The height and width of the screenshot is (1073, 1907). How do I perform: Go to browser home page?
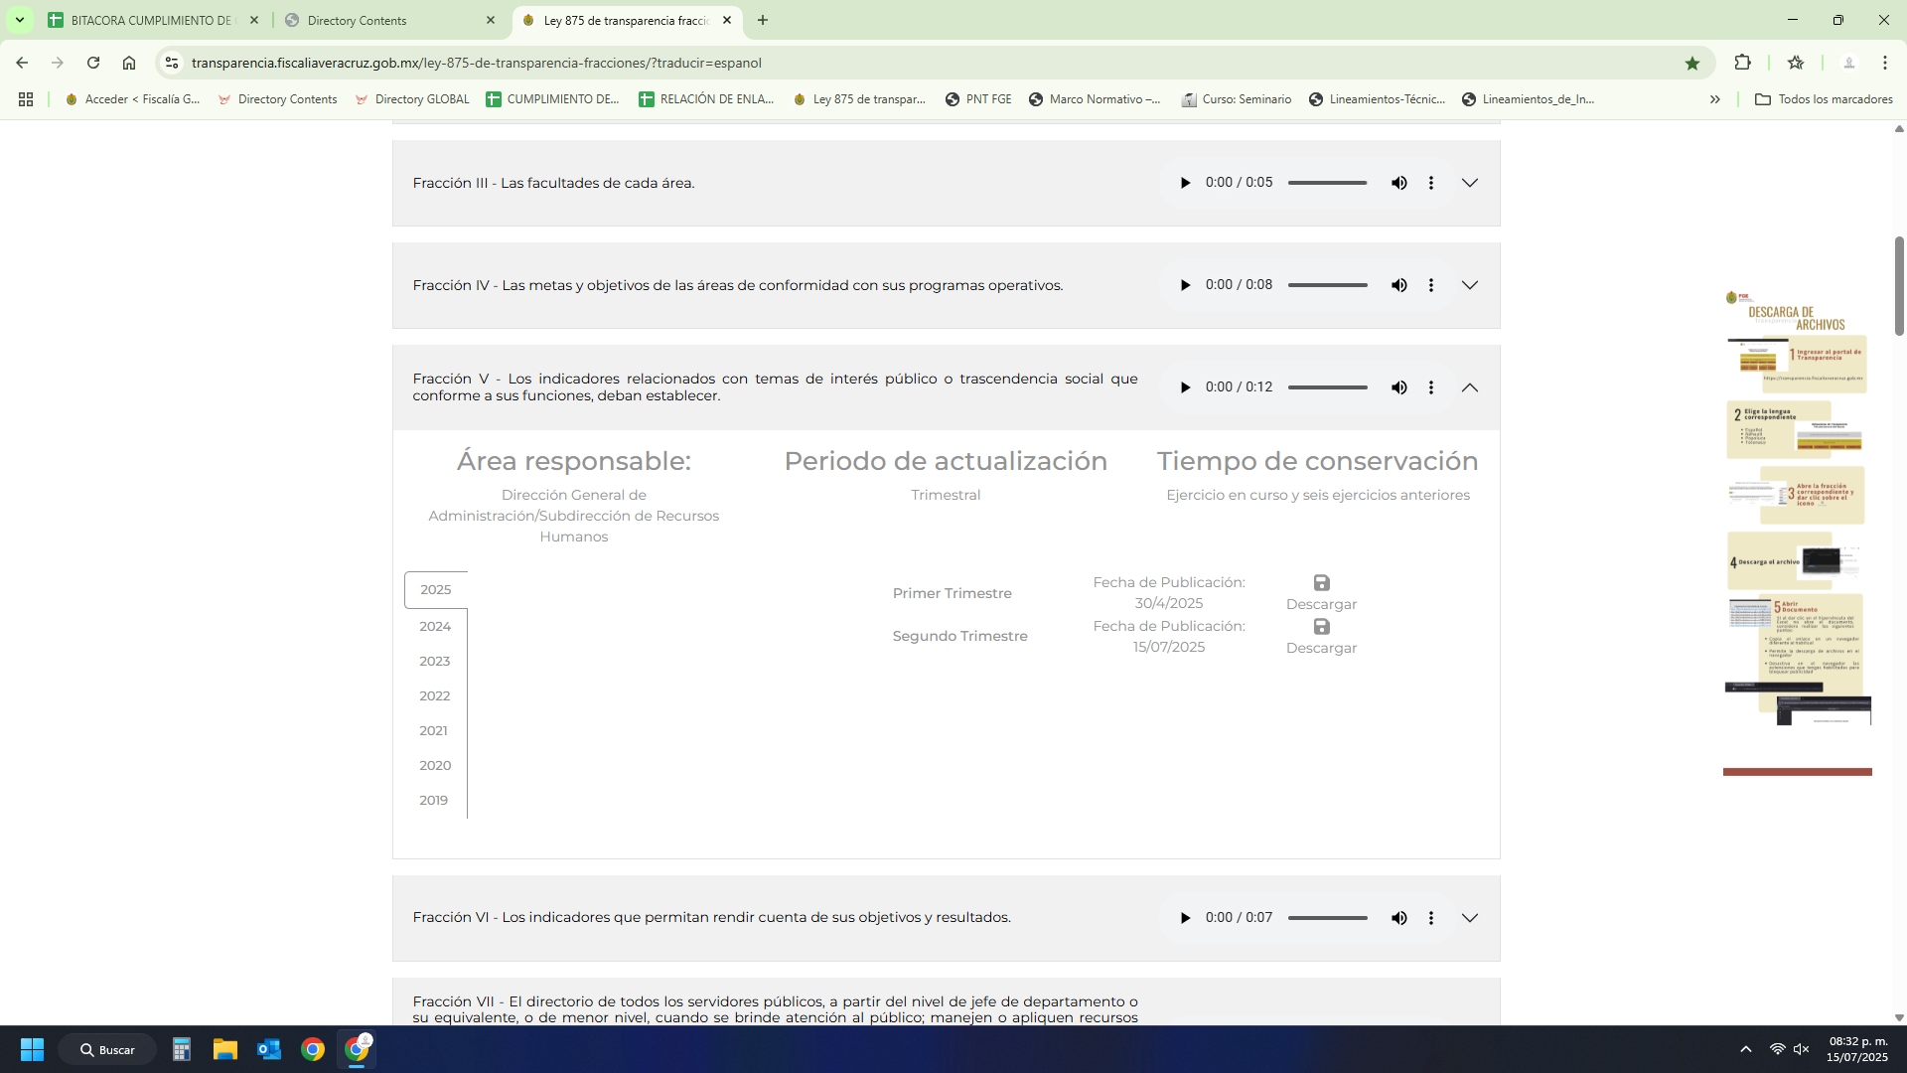point(129,63)
